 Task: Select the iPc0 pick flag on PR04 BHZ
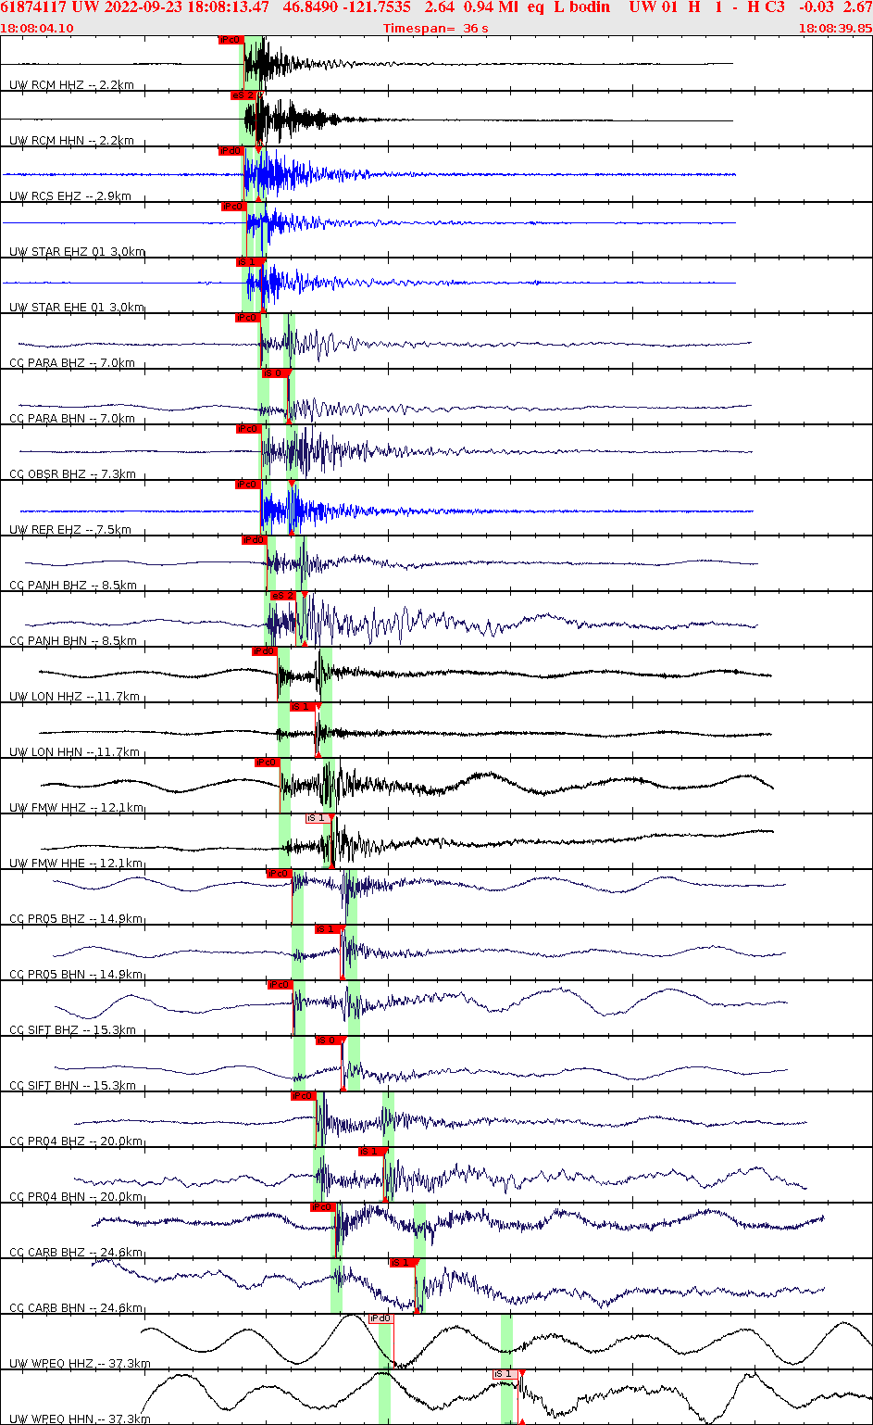point(302,1094)
